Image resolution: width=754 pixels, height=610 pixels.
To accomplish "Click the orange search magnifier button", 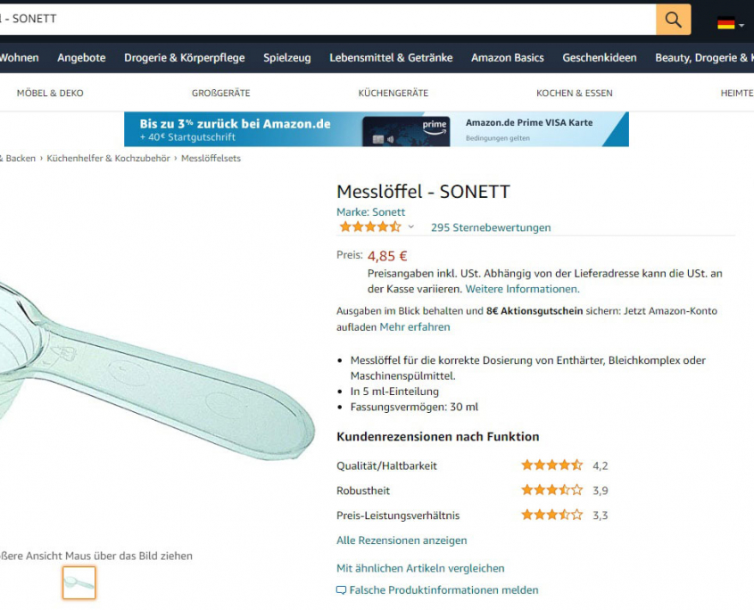I will point(673,20).
